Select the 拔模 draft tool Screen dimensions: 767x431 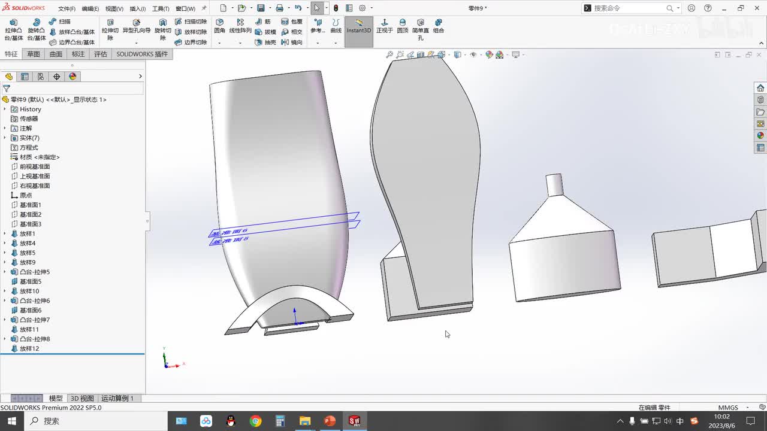[265, 32]
